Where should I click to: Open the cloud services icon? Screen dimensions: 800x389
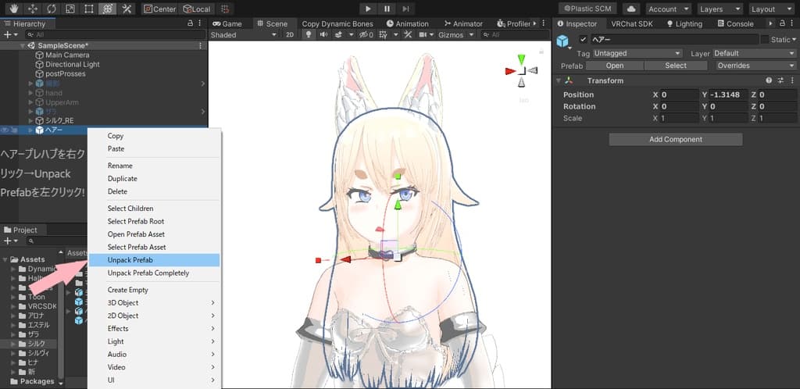(x=631, y=9)
